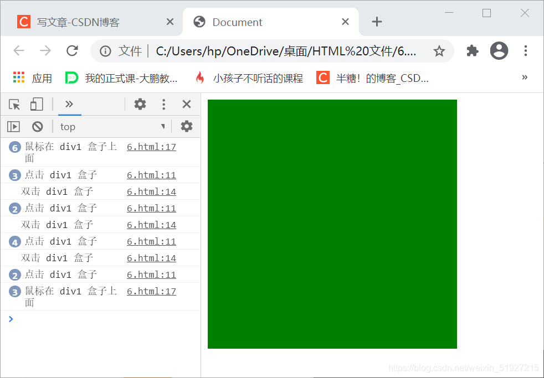Show the console sidebar panel
Viewport: 544px width, 378px height.
[13, 126]
